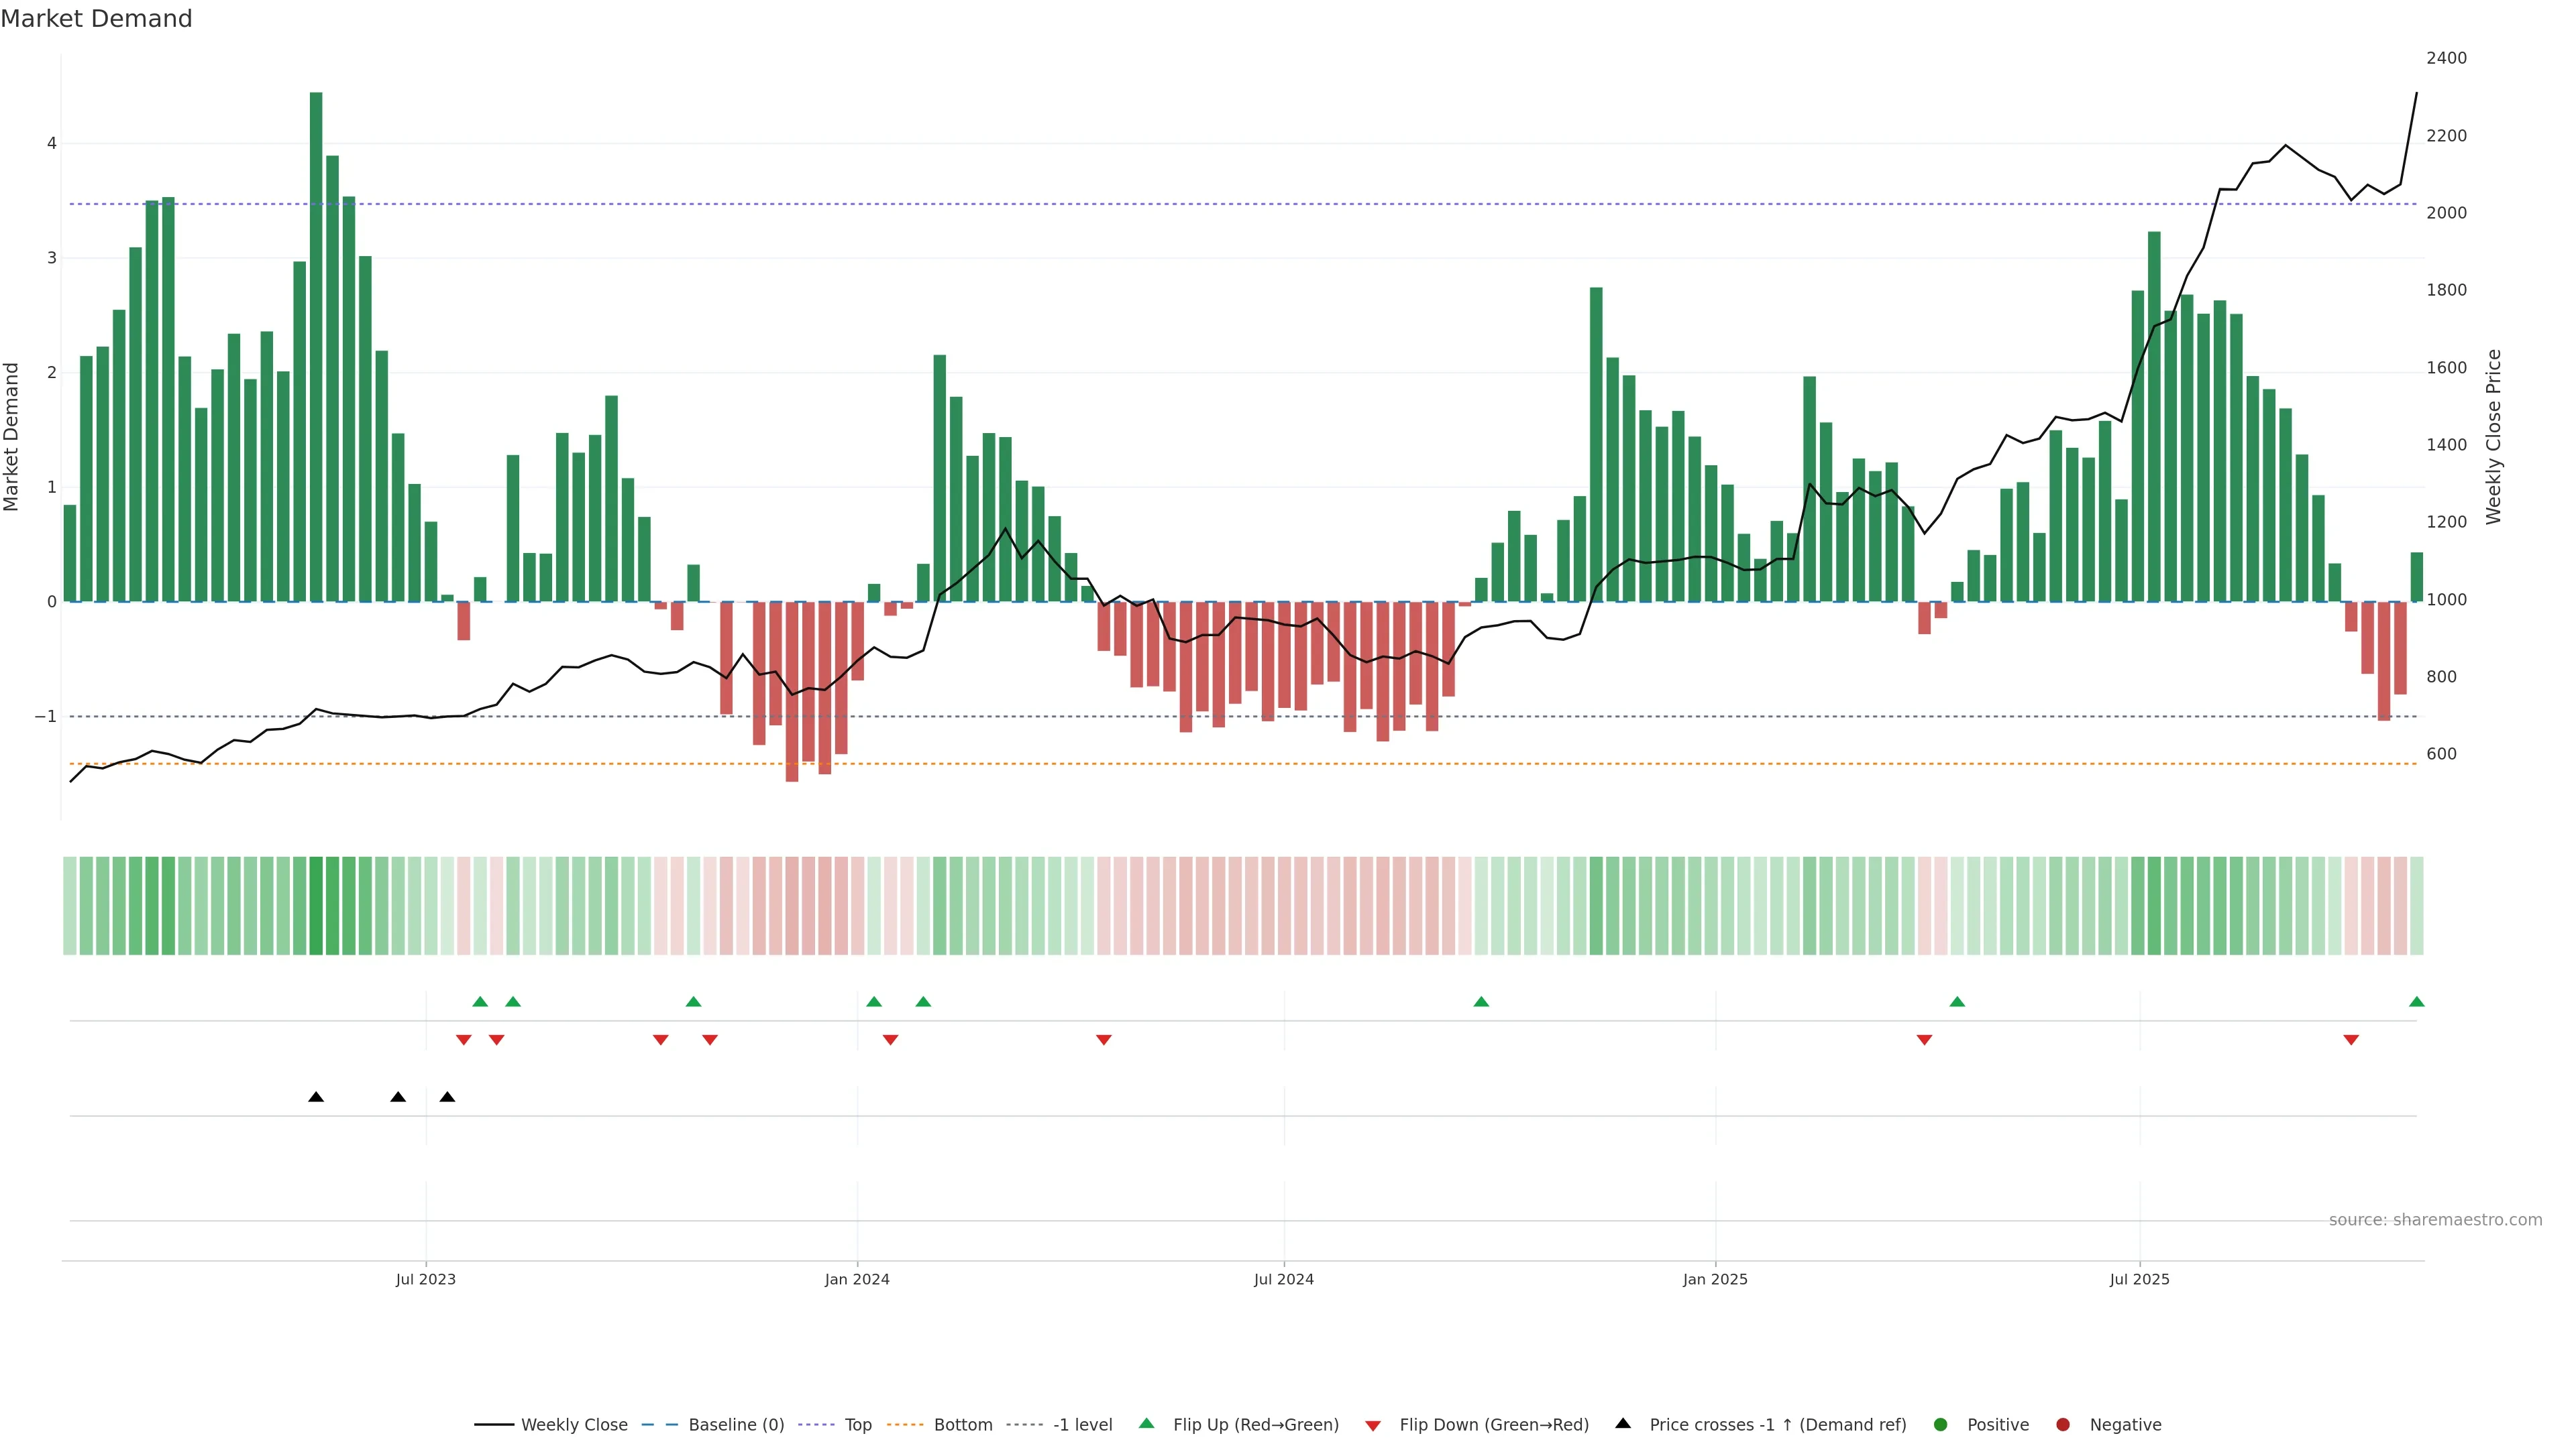Click the Negative red circle legend icon
This screenshot has width=2576, height=1448.
2063,1425
